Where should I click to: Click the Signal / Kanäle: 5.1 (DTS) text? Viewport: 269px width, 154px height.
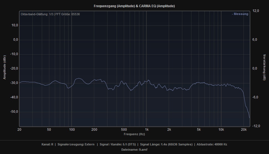coord(118,144)
